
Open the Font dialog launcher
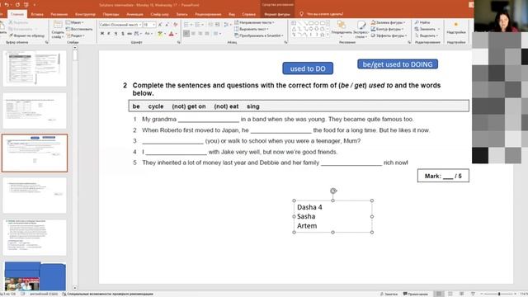pos(178,42)
